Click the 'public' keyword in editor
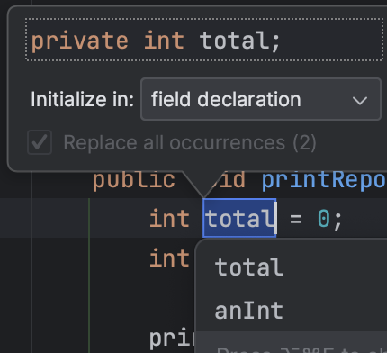 [134, 180]
